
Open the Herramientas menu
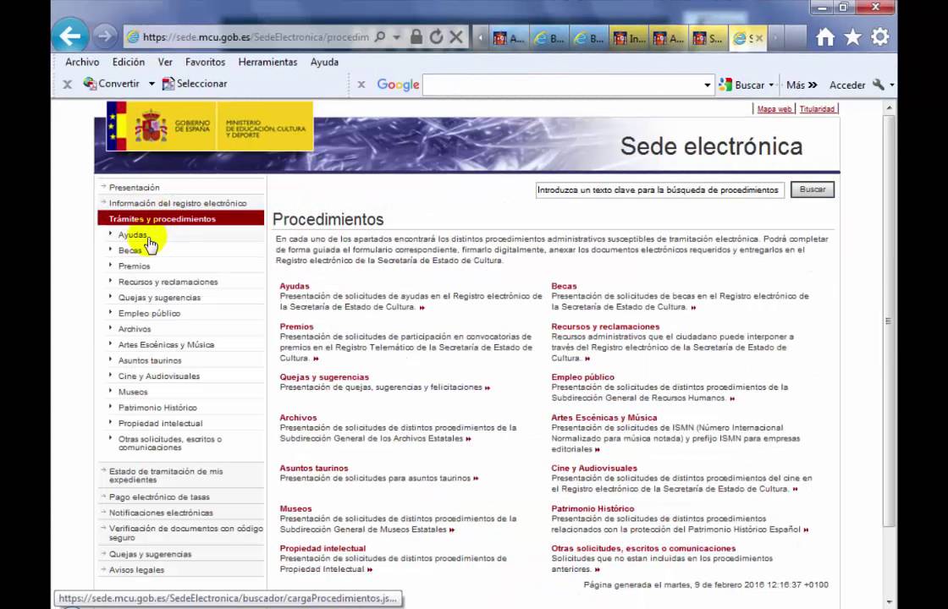pos(267,63)
